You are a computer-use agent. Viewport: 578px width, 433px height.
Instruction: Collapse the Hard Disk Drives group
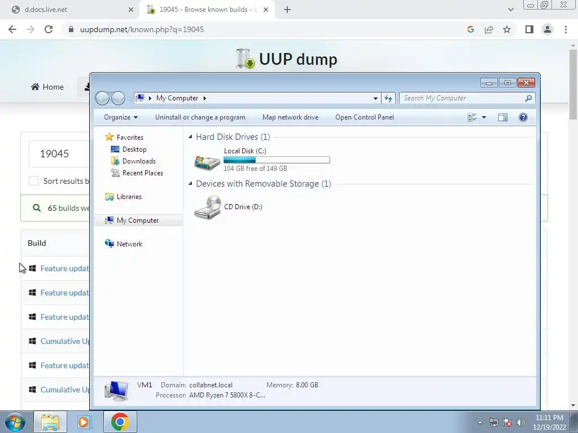[x=190, y=137]
